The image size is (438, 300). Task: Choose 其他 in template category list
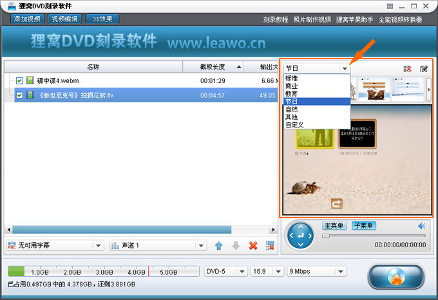point(317,117)
